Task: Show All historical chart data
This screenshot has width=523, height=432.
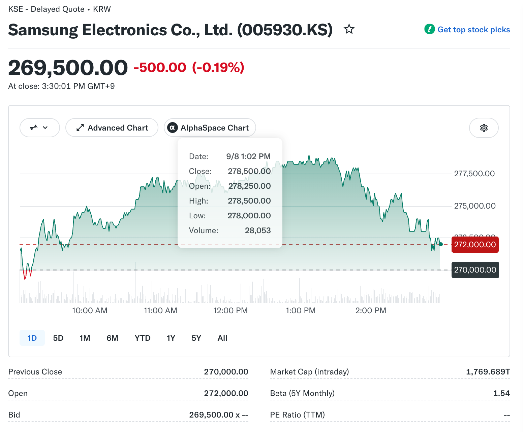Action: point(222,338)
